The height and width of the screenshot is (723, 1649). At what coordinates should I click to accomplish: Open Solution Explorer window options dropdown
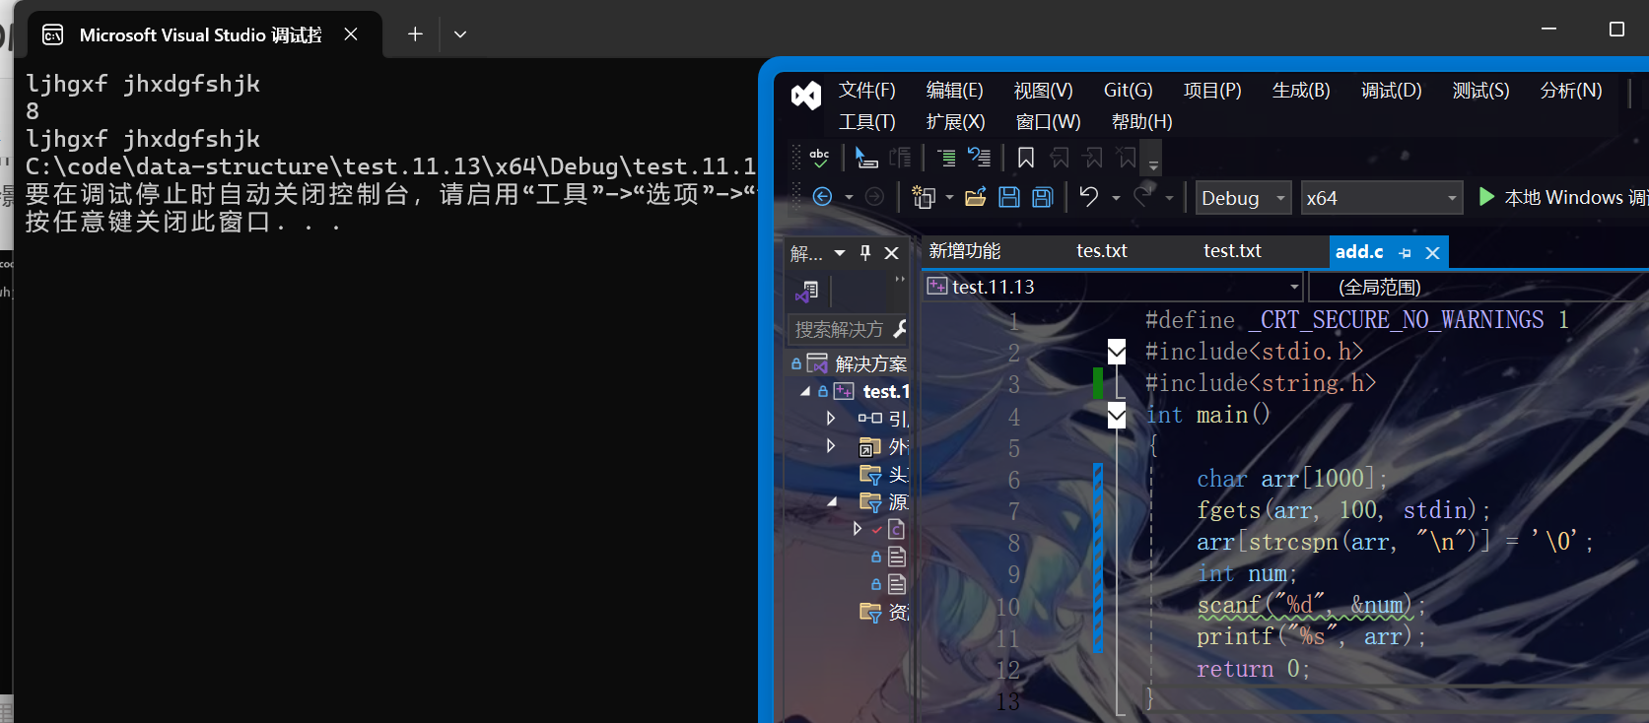(840, 253)
